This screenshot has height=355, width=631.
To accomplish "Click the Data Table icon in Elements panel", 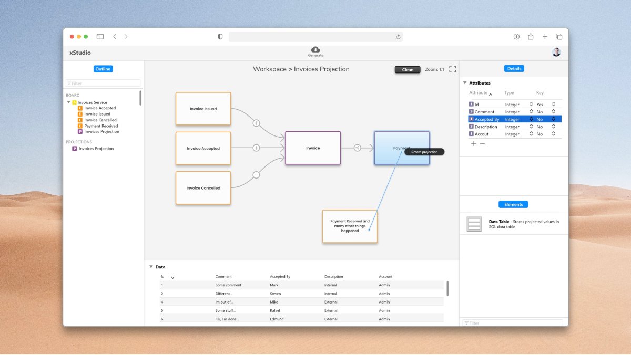I will coord(474,223).
